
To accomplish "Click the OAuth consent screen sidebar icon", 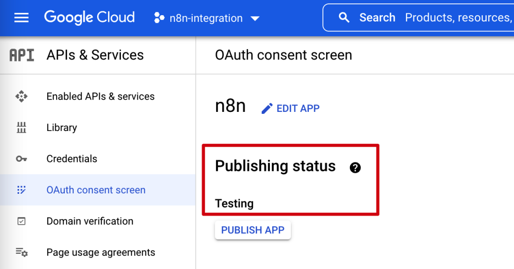I will coord(21,190).
